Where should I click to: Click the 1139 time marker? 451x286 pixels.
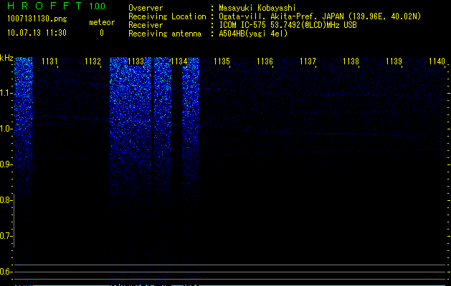394,61
